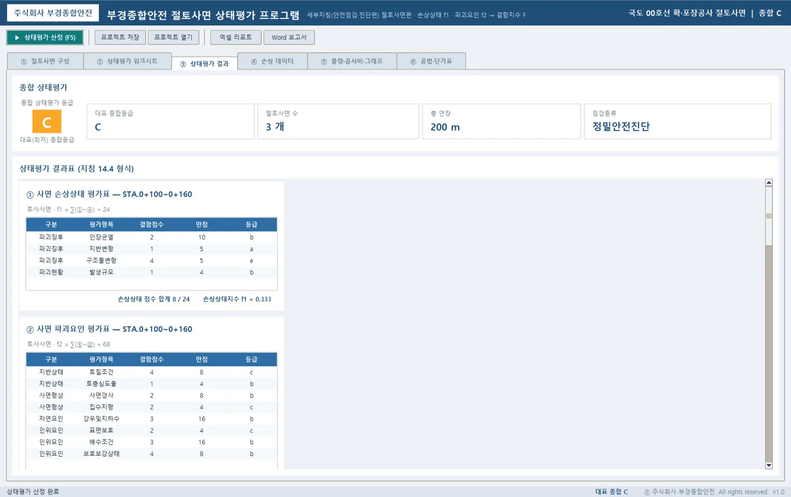The image size is (791, 497).
Task: Click the 대표 종합등급 card
Action: click(171, 121)
